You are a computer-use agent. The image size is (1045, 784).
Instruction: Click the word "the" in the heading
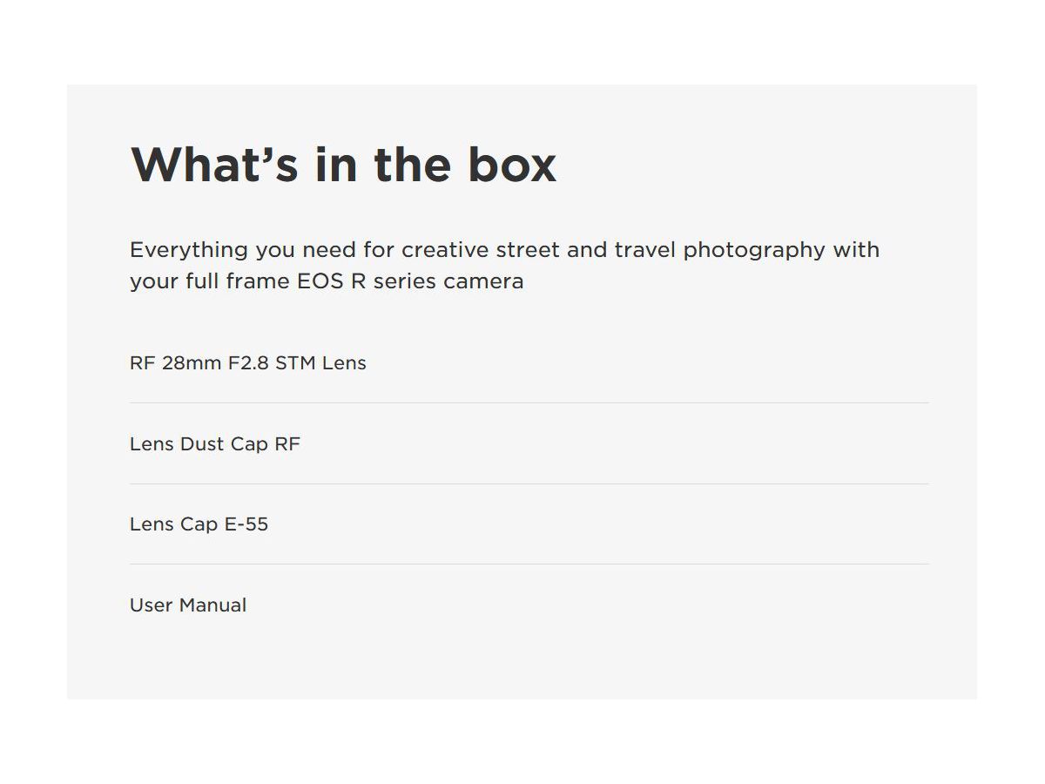[415, 165]
